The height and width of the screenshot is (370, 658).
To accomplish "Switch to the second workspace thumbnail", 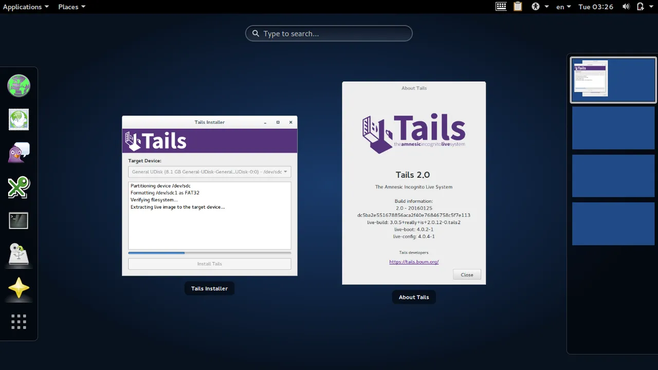I will 613,127.
